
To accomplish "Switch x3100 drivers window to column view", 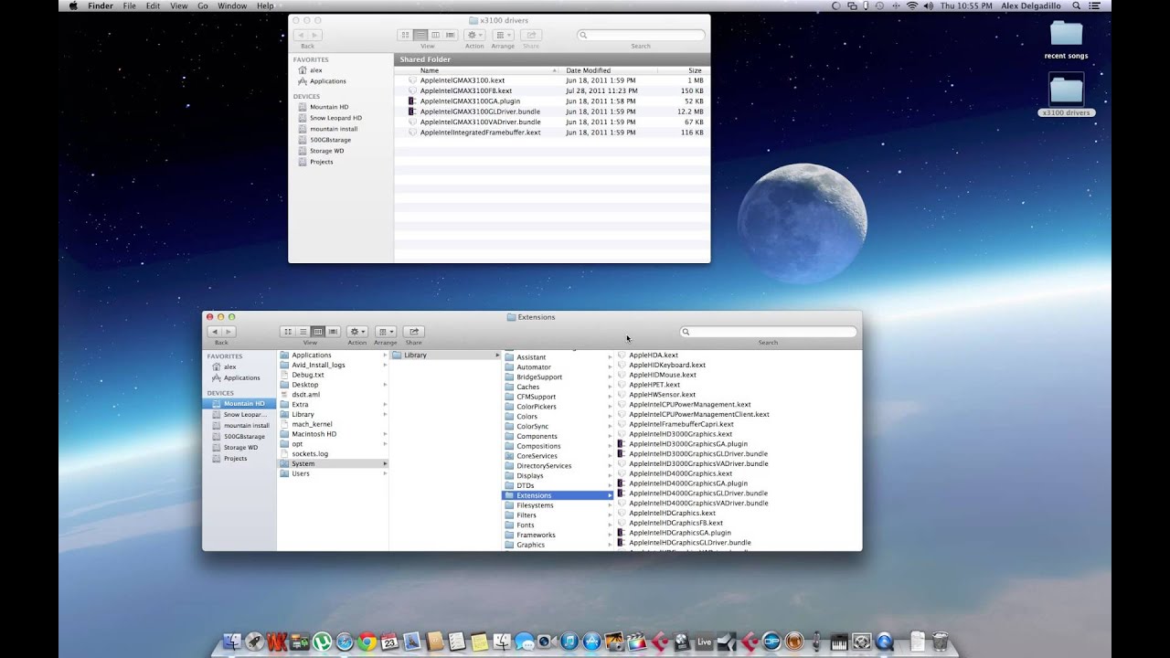I will click(x=435, y=35).
